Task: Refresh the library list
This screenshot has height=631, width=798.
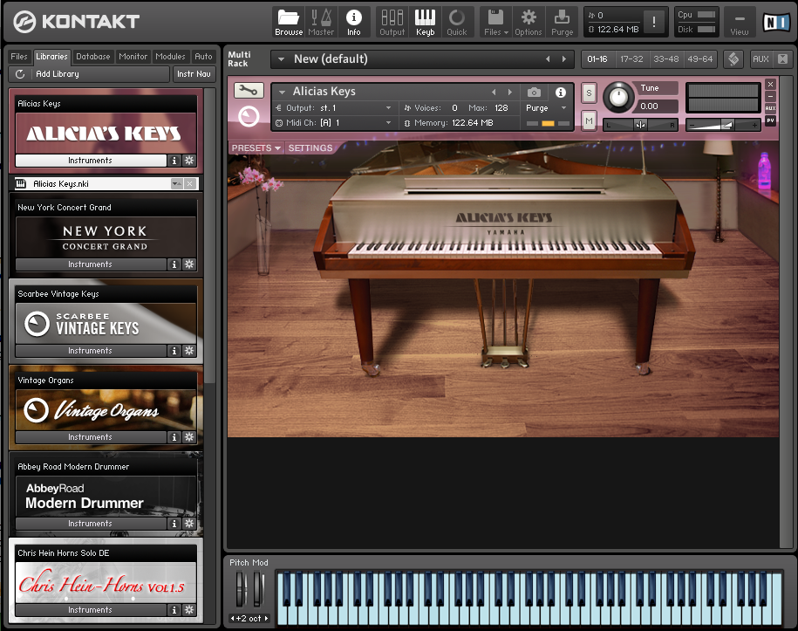Action: pyautogui.click(x=20, y=74)
